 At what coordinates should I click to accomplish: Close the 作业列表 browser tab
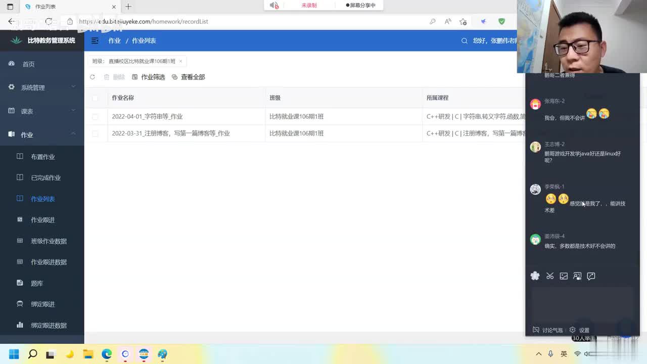pyautogui.click(x=114, y=7)
